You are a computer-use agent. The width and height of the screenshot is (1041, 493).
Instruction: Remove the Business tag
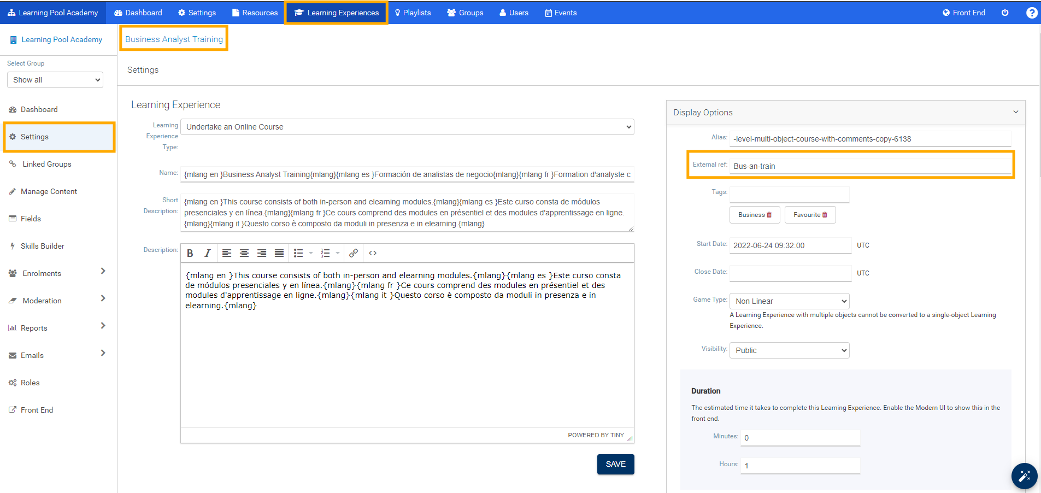769,214
